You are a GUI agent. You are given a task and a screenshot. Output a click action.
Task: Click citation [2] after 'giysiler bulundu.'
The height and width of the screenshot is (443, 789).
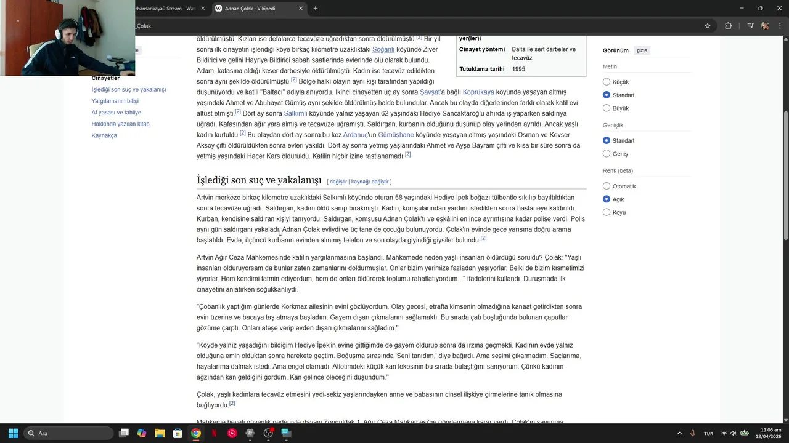pos(483,238)
